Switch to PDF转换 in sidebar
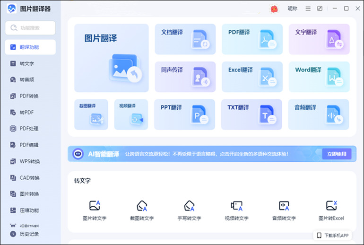Screen dimensions: 364x245 (x=30, y=96)
